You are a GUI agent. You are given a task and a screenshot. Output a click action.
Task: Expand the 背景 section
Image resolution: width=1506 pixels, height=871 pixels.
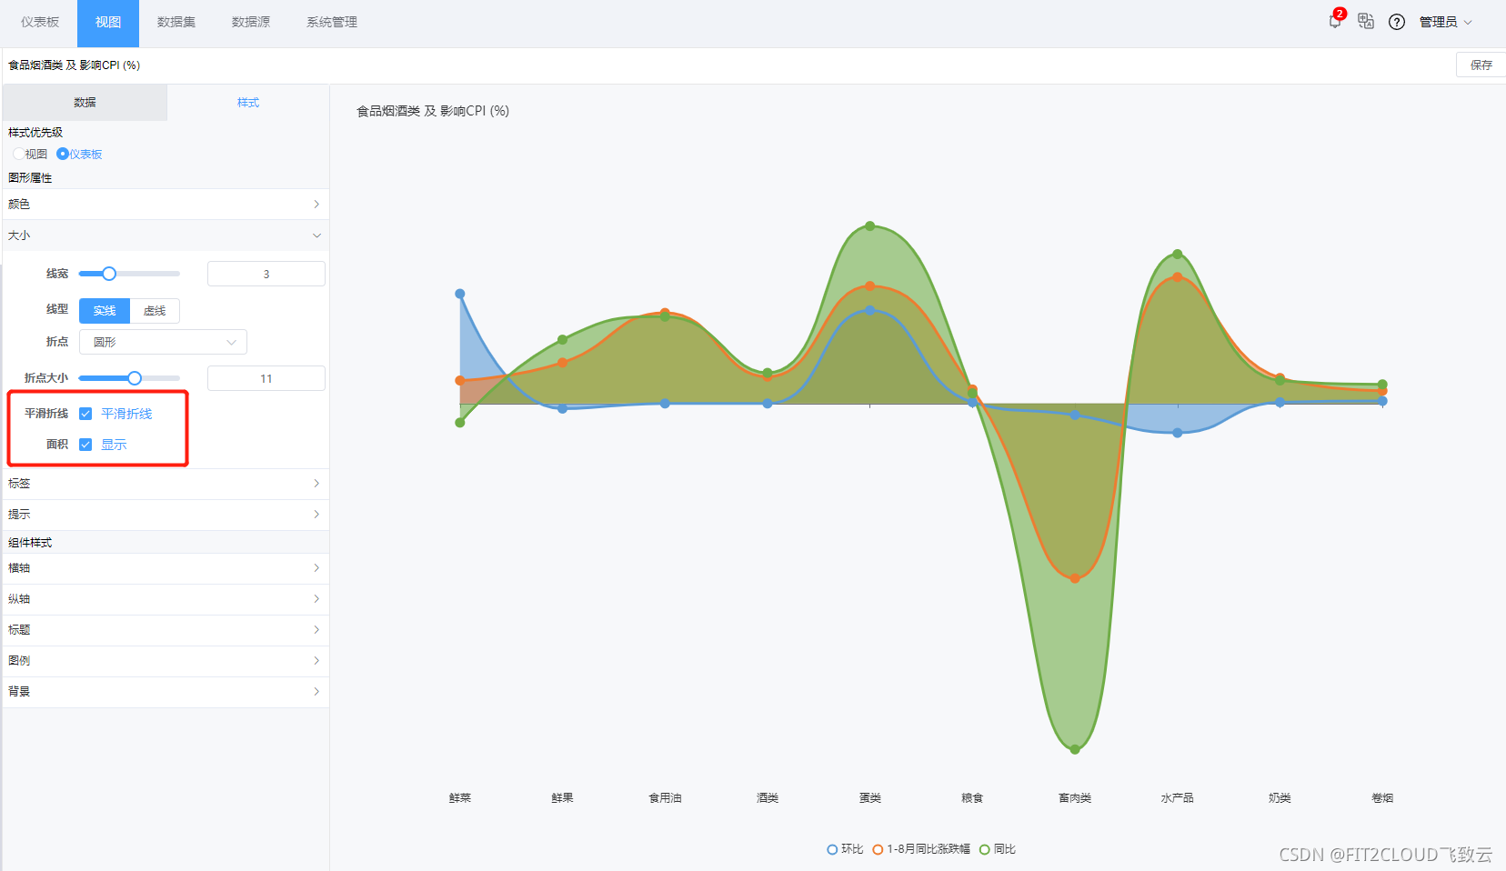[166, 692]
